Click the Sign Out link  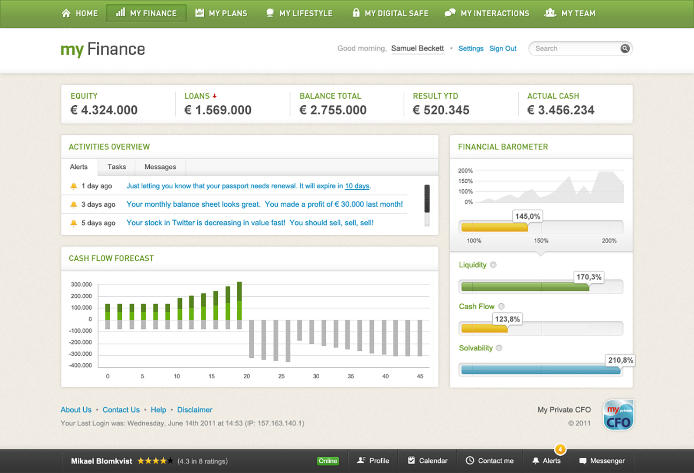click(503, 49)
